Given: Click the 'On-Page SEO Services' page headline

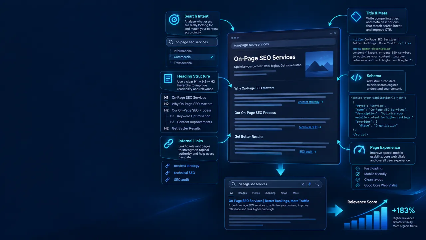Looking at the screenshot, I should 265,58.
